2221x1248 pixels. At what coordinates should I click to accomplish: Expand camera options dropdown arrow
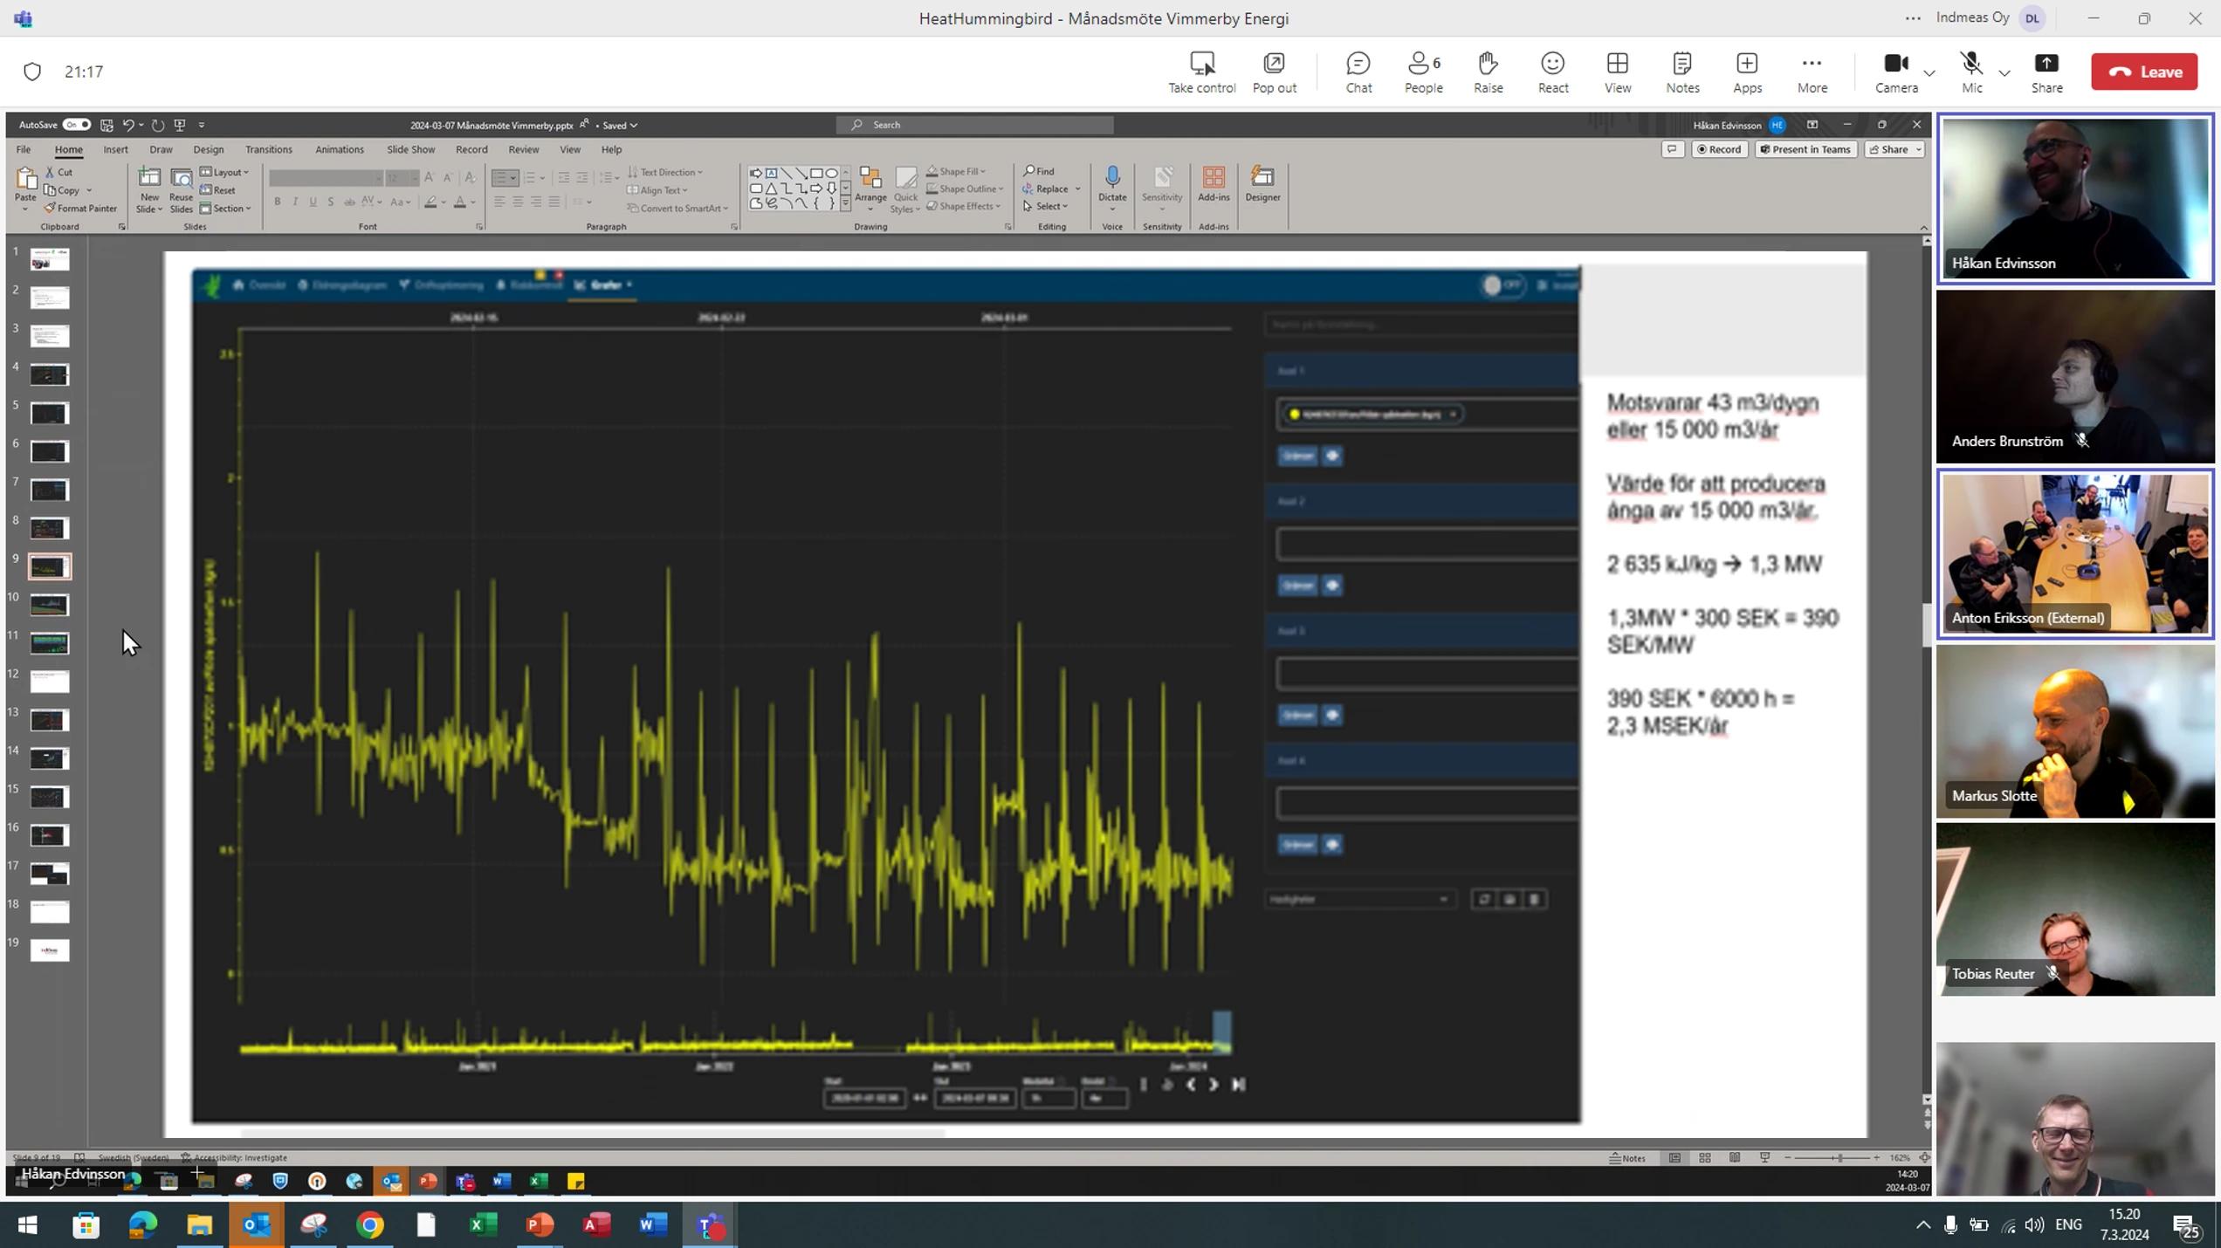(x=1929, y=73)
